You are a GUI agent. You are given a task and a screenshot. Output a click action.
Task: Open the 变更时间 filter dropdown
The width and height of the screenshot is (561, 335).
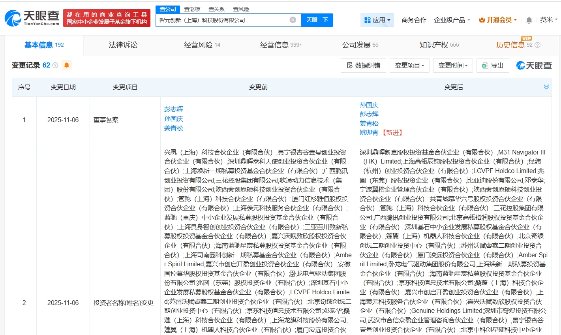[452, 66]
